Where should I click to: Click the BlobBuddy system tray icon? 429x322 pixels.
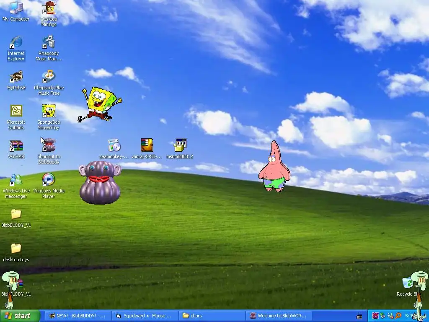375,316
